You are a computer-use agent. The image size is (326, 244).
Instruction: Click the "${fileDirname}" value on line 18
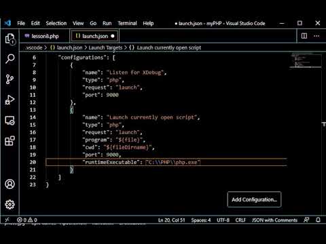(x=128, y=147)
